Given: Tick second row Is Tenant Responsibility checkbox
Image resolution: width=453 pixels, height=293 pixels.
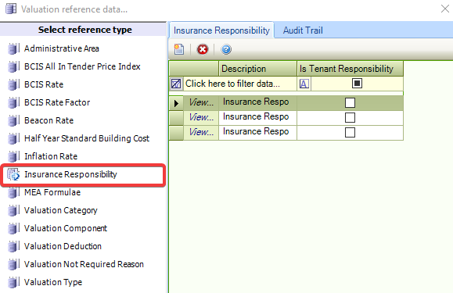Looking at the screenshot, I should (350, 118).
